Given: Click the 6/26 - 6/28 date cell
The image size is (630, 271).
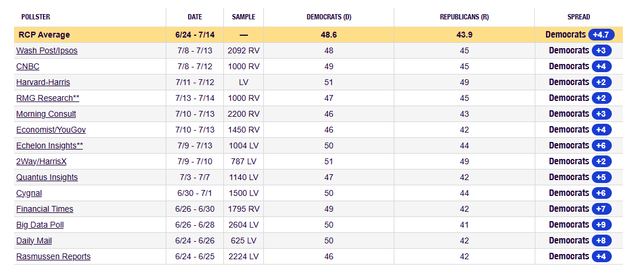Looking at the screenshot, I should tap(195, 225).
